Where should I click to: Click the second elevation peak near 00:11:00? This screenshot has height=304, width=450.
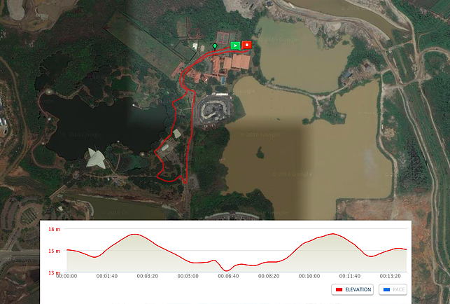coord(332,234)
